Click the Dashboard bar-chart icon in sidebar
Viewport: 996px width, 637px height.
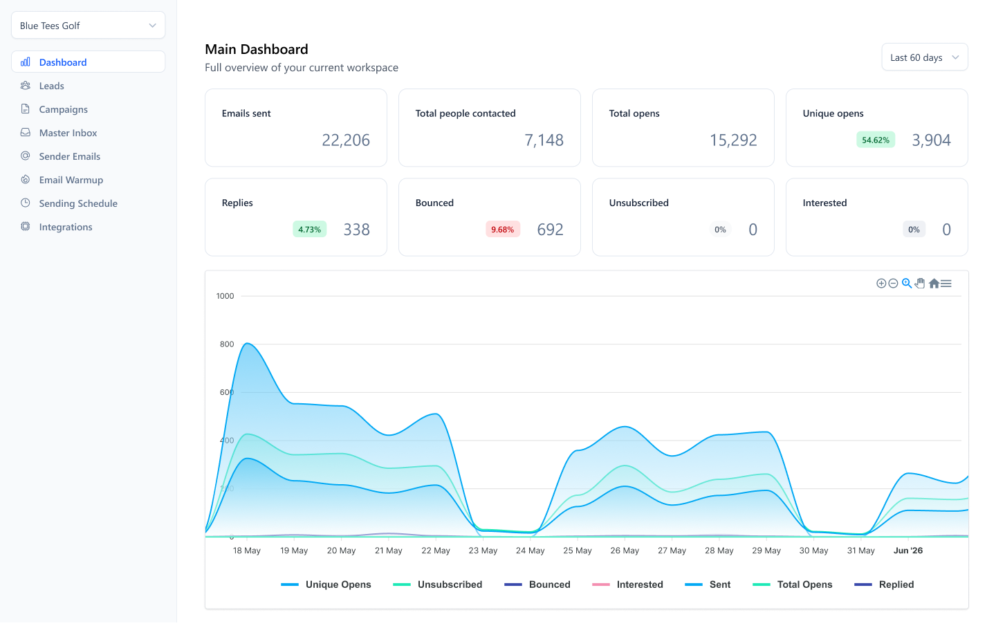pyautogui.click(x=26, y=62)
